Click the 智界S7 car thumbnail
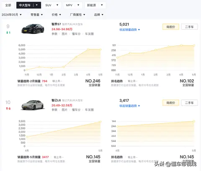Screen dimensions: 201x171 tap(33, 29)
